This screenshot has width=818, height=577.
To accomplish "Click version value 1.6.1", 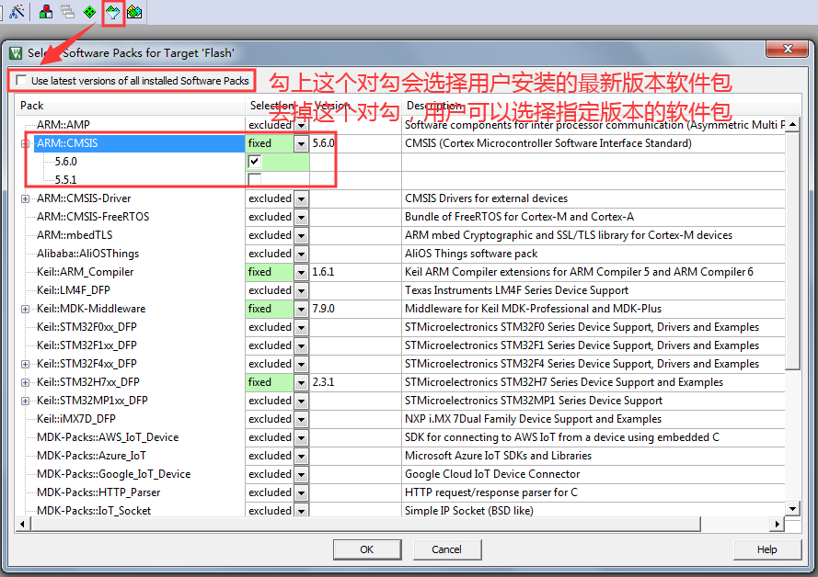I will [x=323, y=272].
